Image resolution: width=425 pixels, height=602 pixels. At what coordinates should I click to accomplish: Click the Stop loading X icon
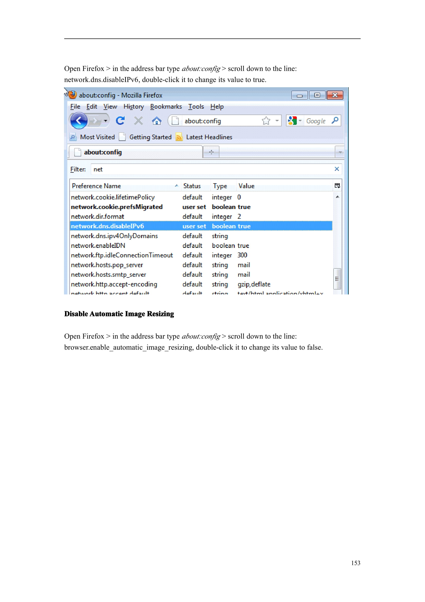[x=138, y=121]
